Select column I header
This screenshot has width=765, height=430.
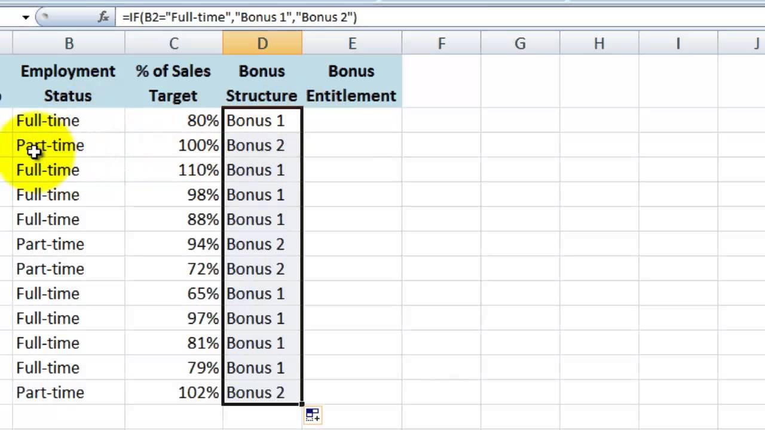(678, 43)
